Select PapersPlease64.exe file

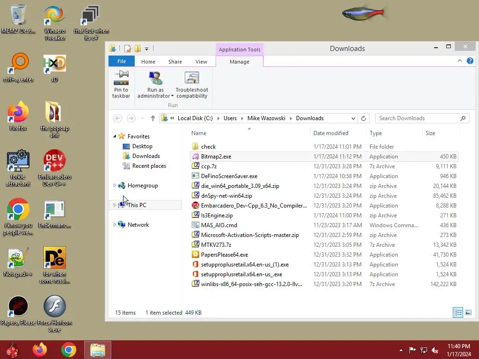324,255
